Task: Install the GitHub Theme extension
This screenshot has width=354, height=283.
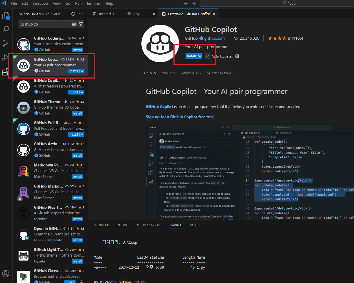Action: (78, 113)
